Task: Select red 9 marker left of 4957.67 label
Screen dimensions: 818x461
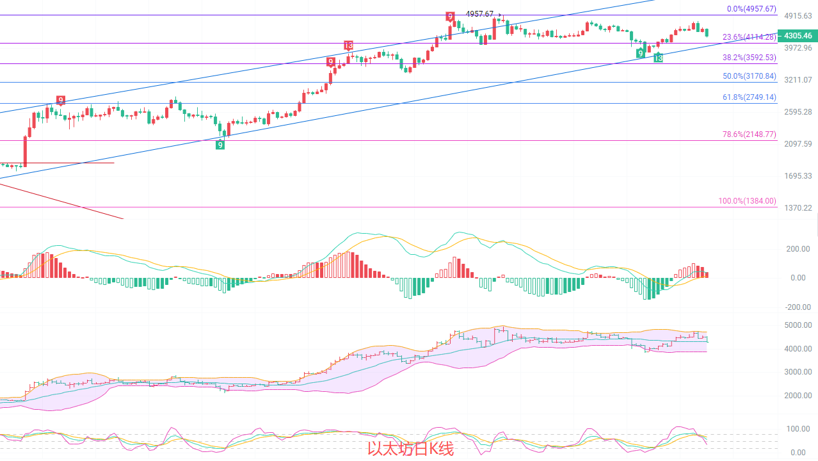Action: tap(451, 16)
